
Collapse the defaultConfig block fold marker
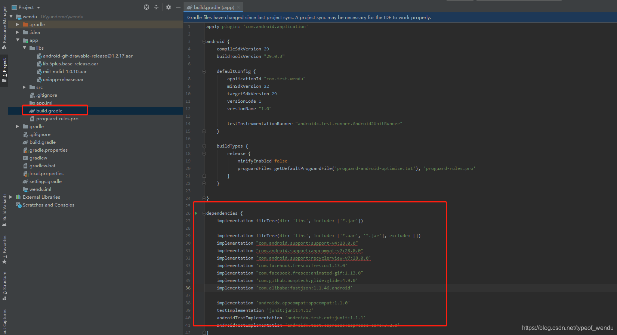(x=204, y=71)
